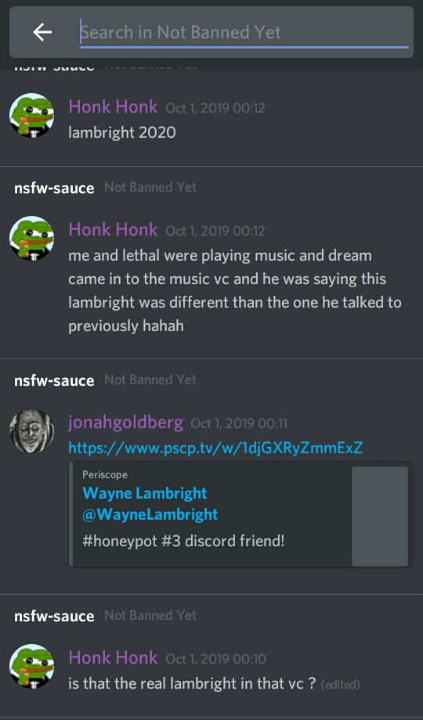Image resolution: width=423 pixels, height=720 pixels.
Task: Click the Periscope provider label in embed
Action: tap(105, 475)
